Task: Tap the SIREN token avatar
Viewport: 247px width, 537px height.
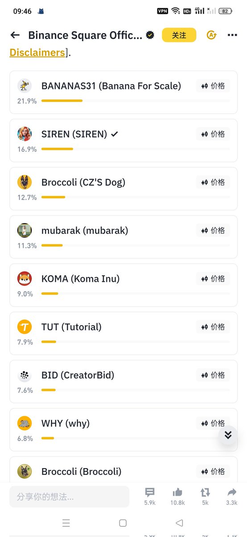Action: point(25,134)
